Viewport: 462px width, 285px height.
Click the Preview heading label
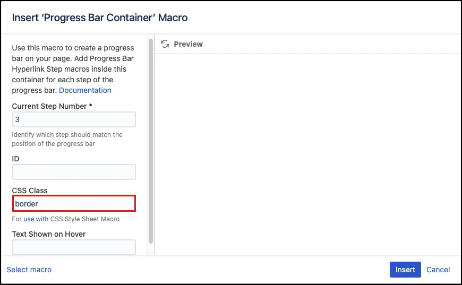tap(189, 44)
